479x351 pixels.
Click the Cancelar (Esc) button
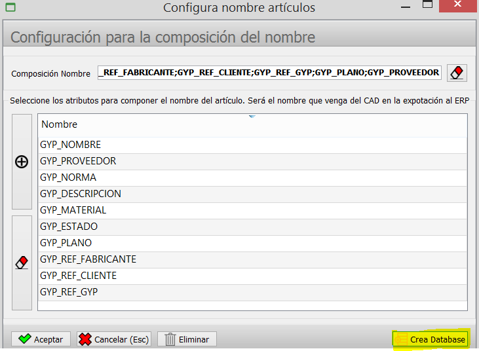114,339
